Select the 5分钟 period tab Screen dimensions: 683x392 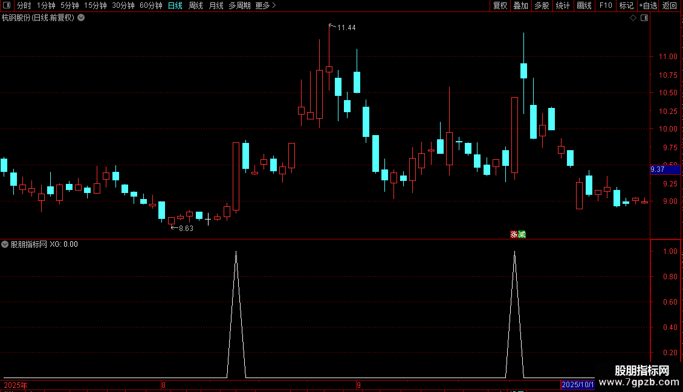[70, 5]
